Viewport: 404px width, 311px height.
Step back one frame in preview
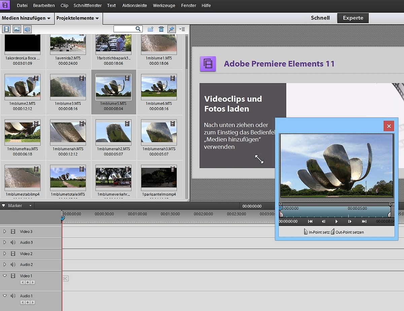tap(324, 221)
